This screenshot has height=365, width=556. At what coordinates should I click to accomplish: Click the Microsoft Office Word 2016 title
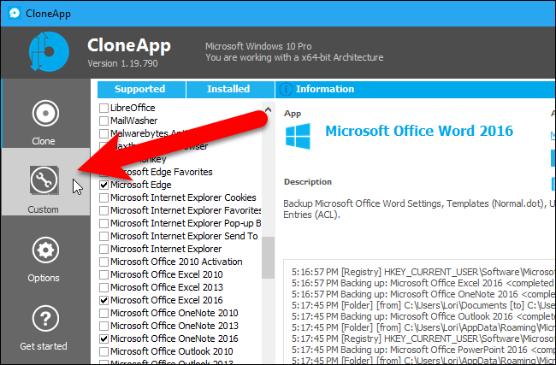coord(419,131)
